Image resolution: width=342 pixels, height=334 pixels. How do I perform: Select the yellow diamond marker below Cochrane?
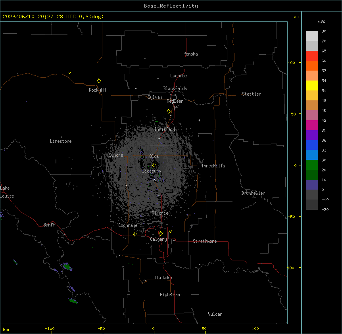click(x=135, y=234)
